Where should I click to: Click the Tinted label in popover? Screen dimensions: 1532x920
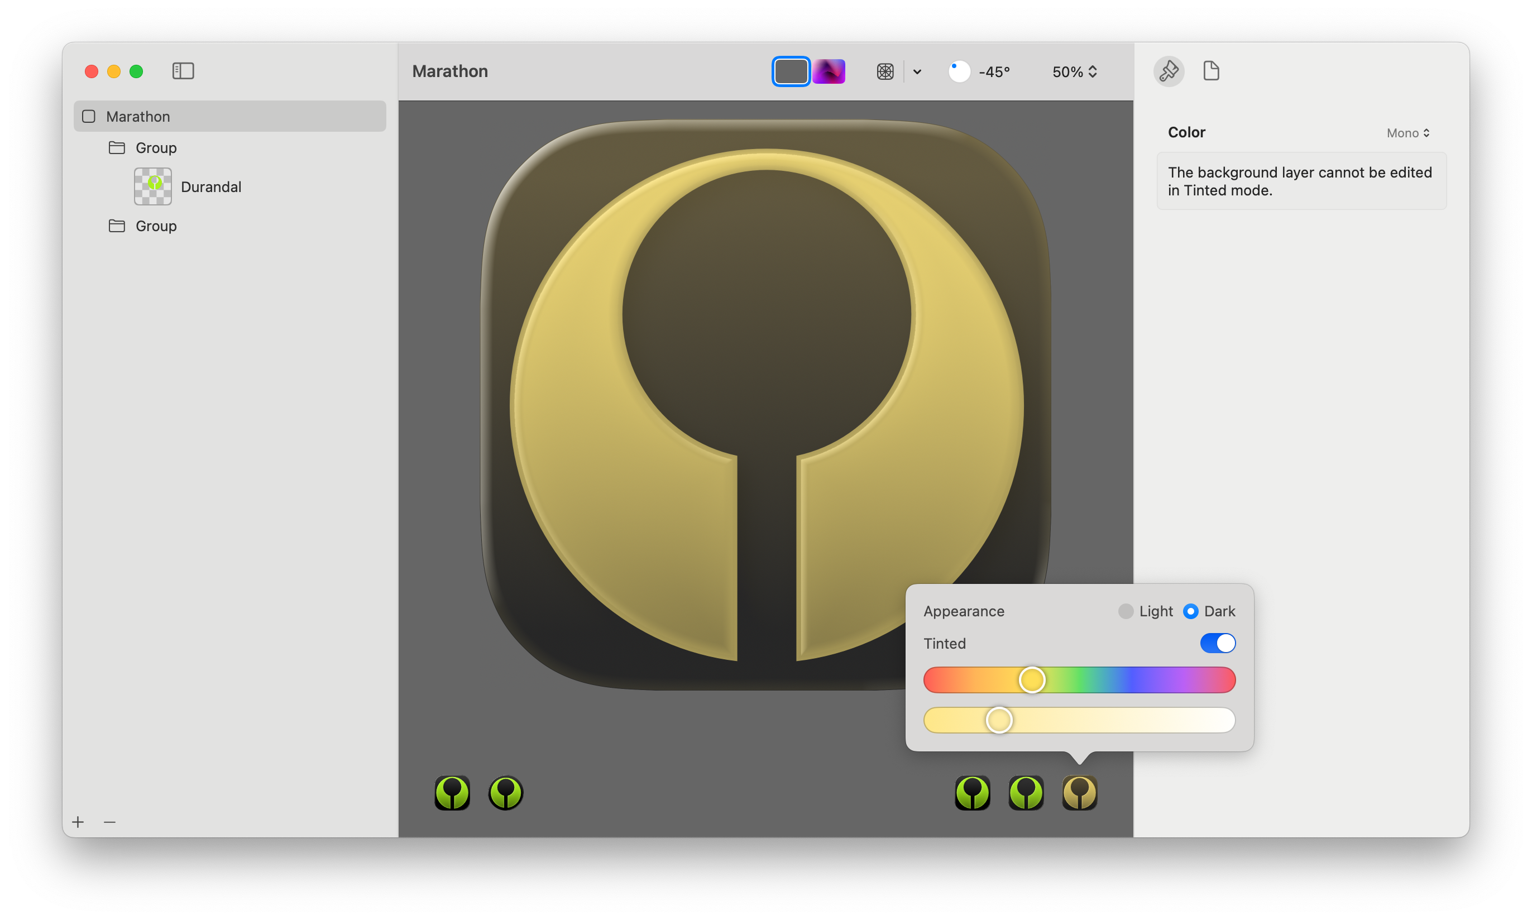(x=944, y=643)
